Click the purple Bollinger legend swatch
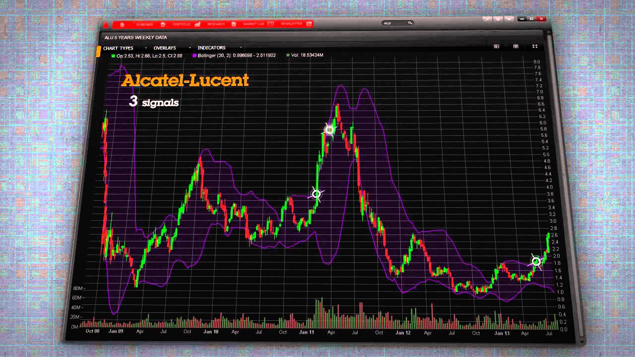Viewport: 635px width, 357px height. (194, 56)
